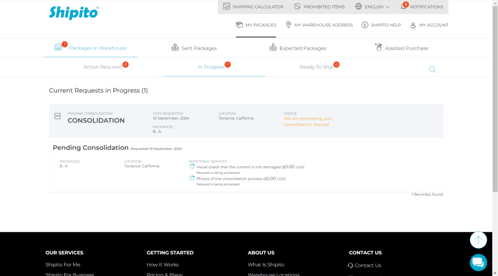The height and width of the screenshot is (276, 498).
Task: Open the Shipito Help menu label
Action: [x=386, y=25]
